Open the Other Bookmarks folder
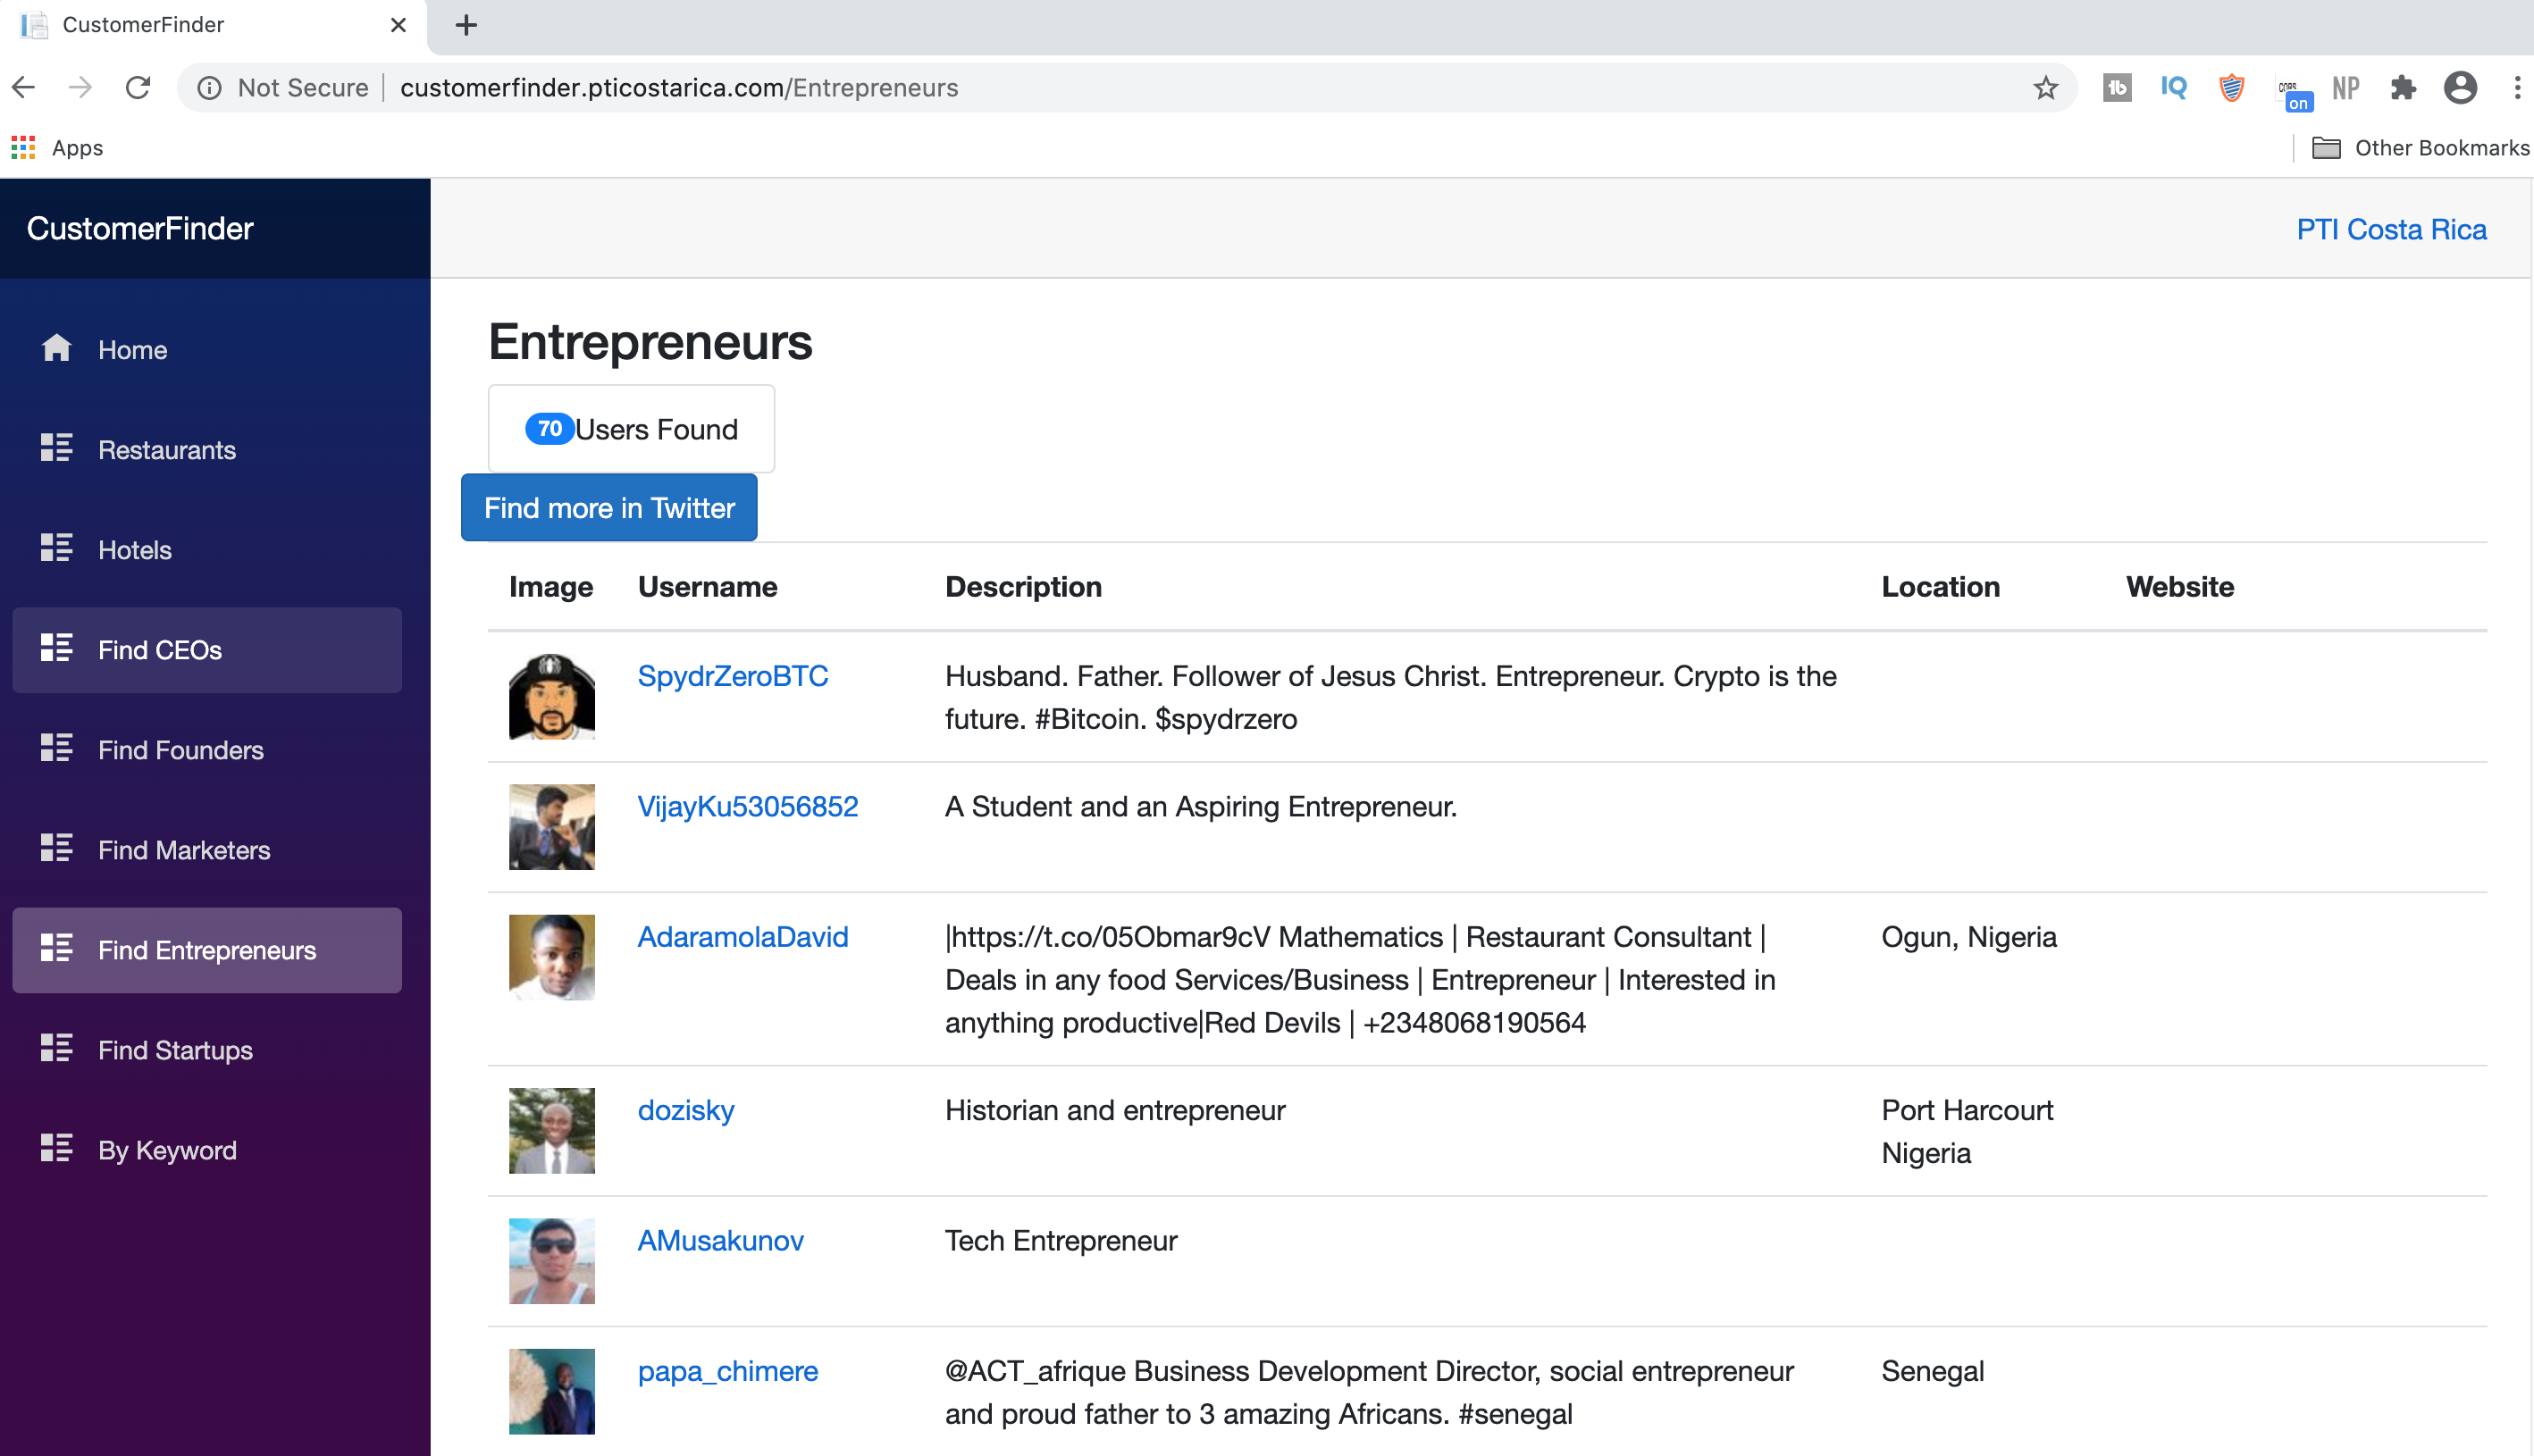2534x1456 pixels. point(2420,148)
